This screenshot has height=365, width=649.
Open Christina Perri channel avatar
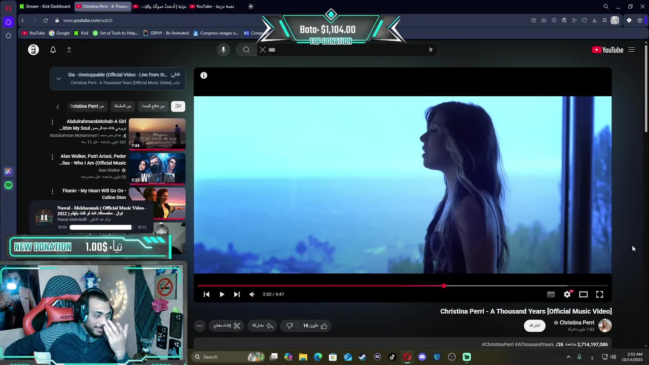coord(605,325)
